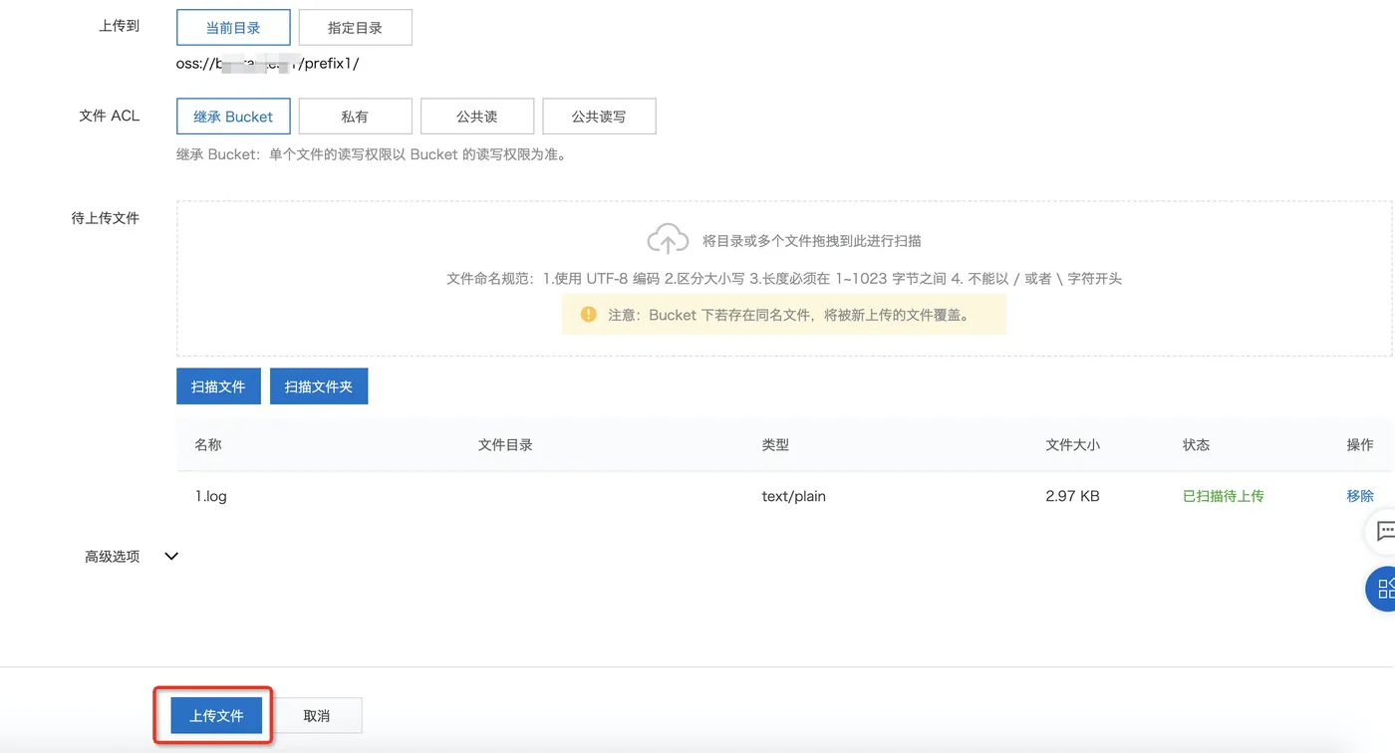Screen dimensions: 1395x753
Task: Click the overwrite warning notice text
Action: pos(789,315)
